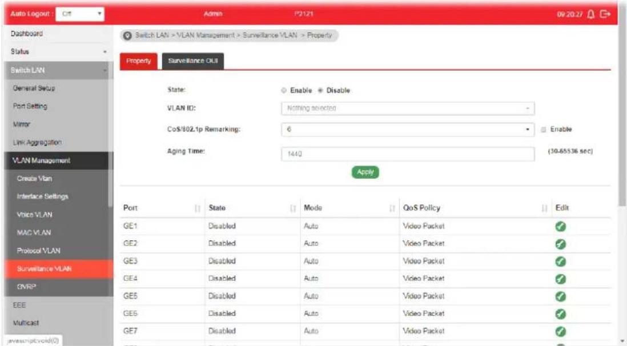Collapse the Switch LAN sidebar menu
Screen dimensions: 627x346
[x=58, y=70]
